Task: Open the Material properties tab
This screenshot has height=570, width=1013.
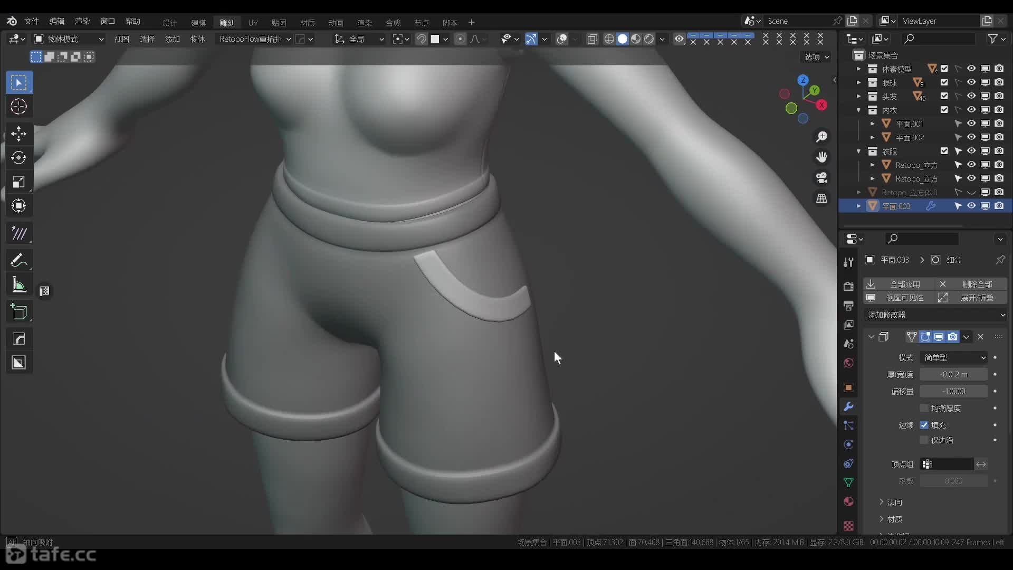Action: pyautogui.click(x=848, y=501)
